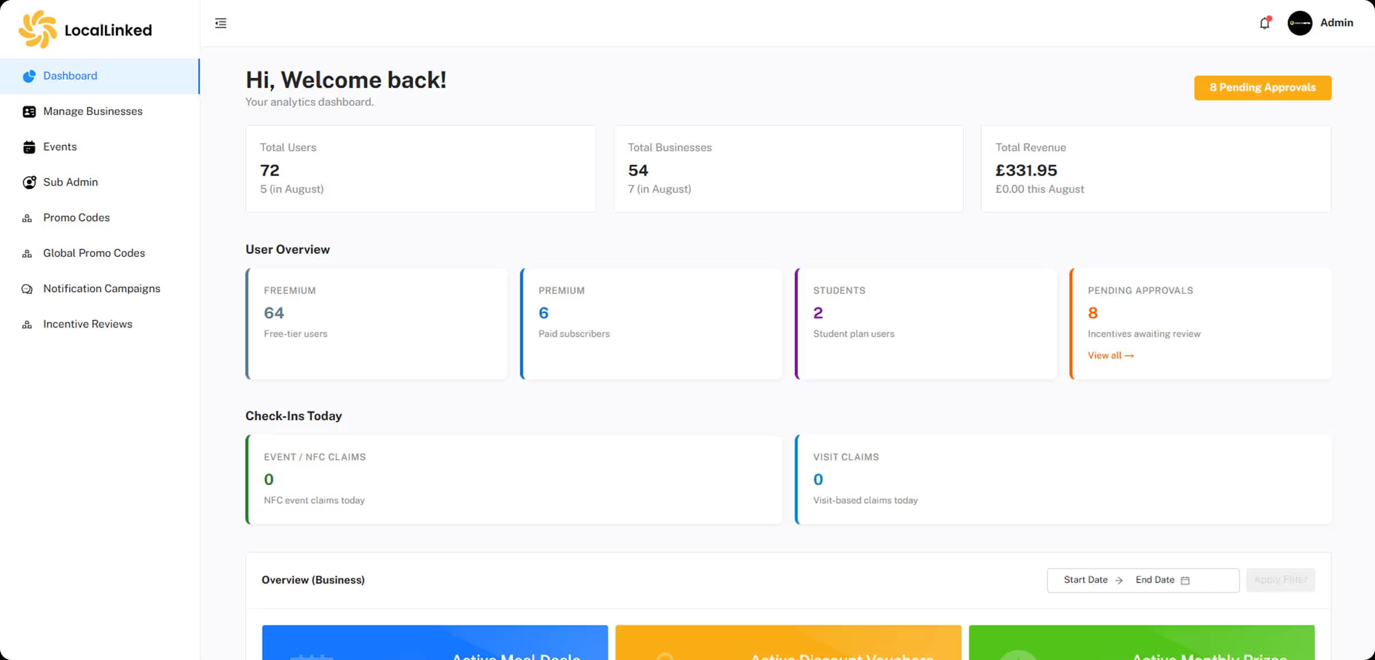Open the Dashboard menu item
This screenshot has width=1375, height=660.
[100, 76]
